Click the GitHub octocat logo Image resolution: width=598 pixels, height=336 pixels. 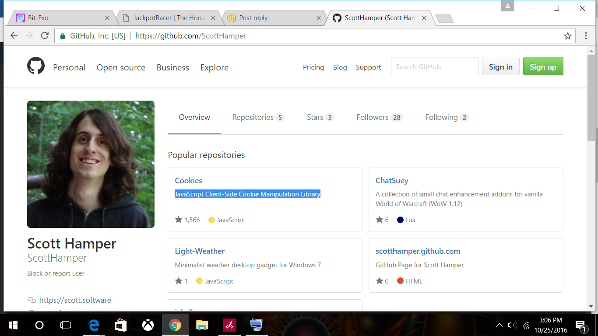click(36, 66)
